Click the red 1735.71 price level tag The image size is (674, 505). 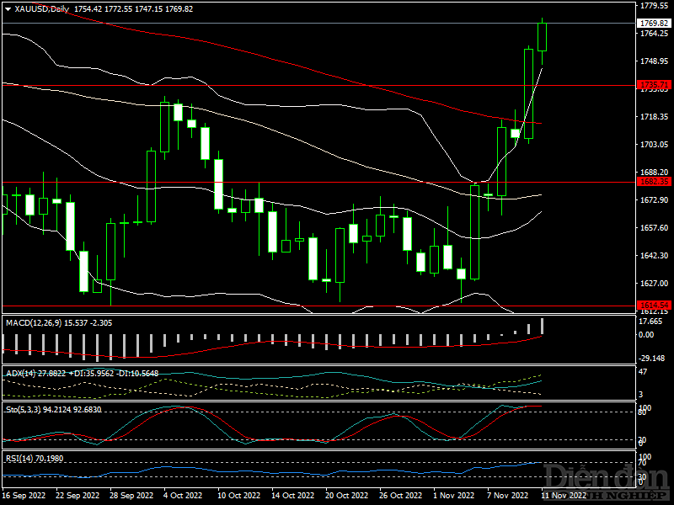[x=654, y=85]
